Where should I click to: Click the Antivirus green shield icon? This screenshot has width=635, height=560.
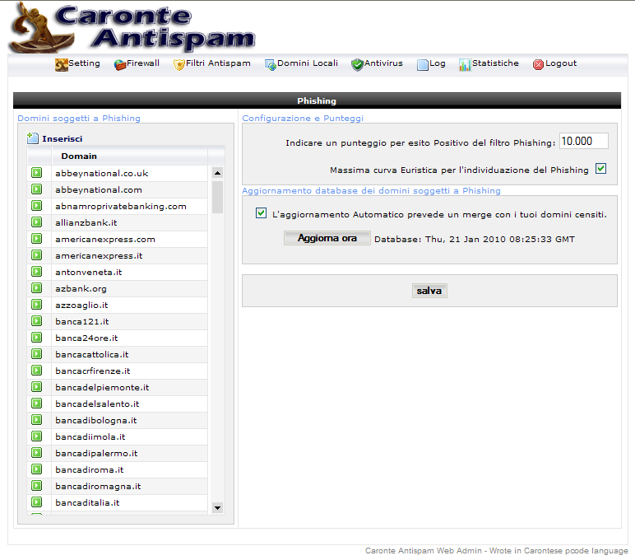point(357,64)
